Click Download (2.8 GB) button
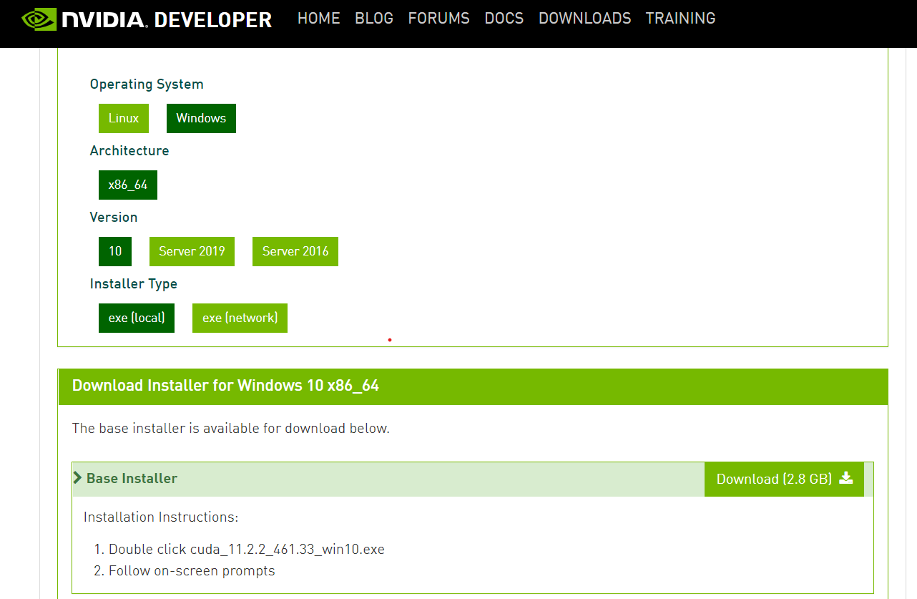The image size is (917, 599). (784, 479)
